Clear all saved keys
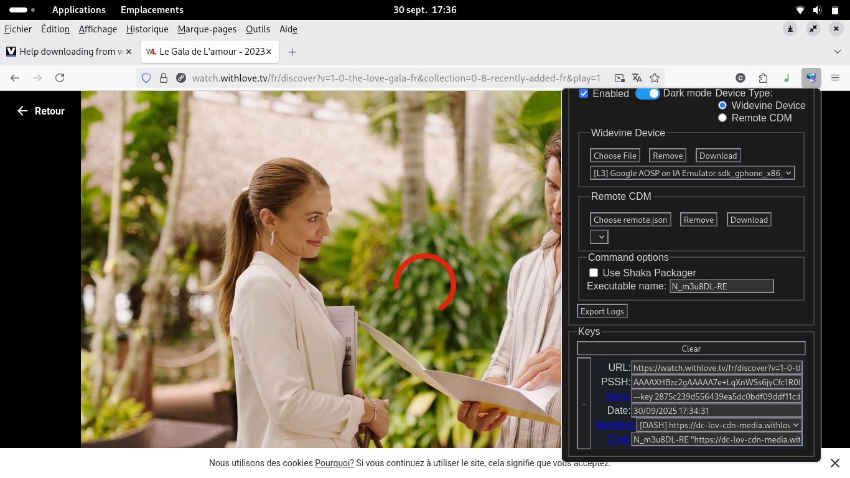Screen dimensions: 850x478 (691, 349)
